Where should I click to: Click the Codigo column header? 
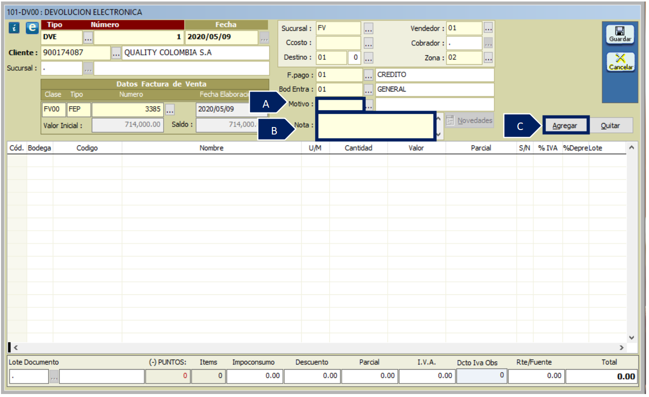click(87, 148)
